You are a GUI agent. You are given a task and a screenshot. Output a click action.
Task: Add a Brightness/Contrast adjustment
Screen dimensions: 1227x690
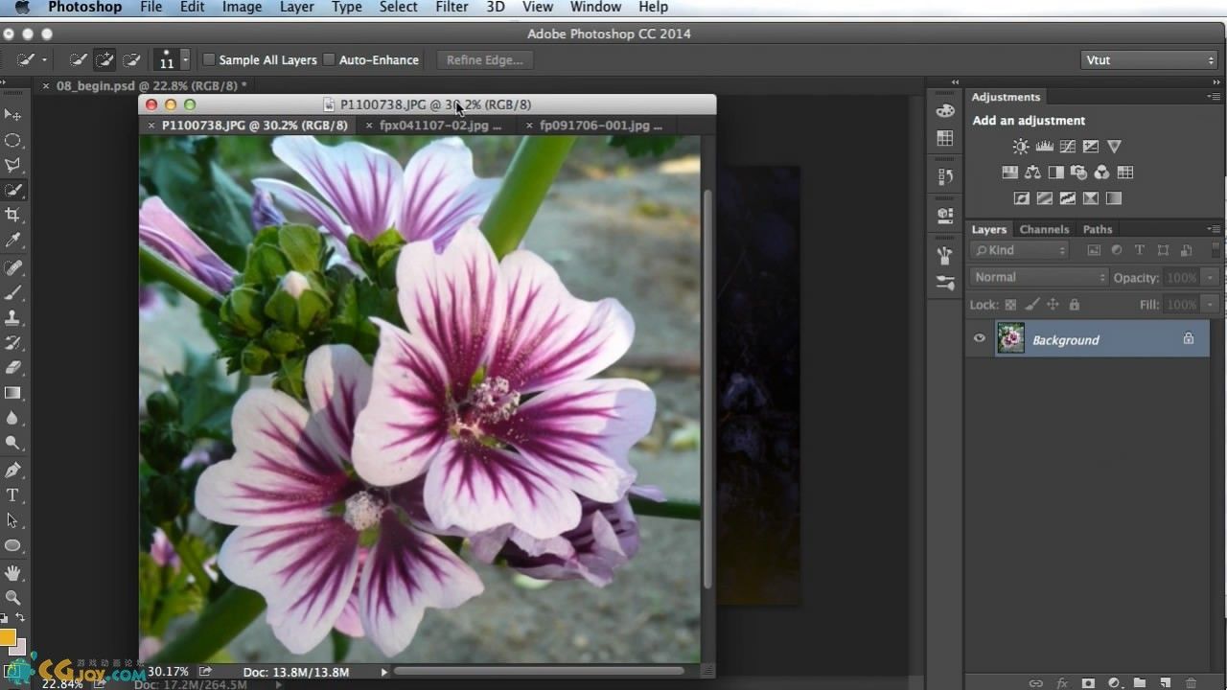pyautogui.click(x=1021, y=147)
